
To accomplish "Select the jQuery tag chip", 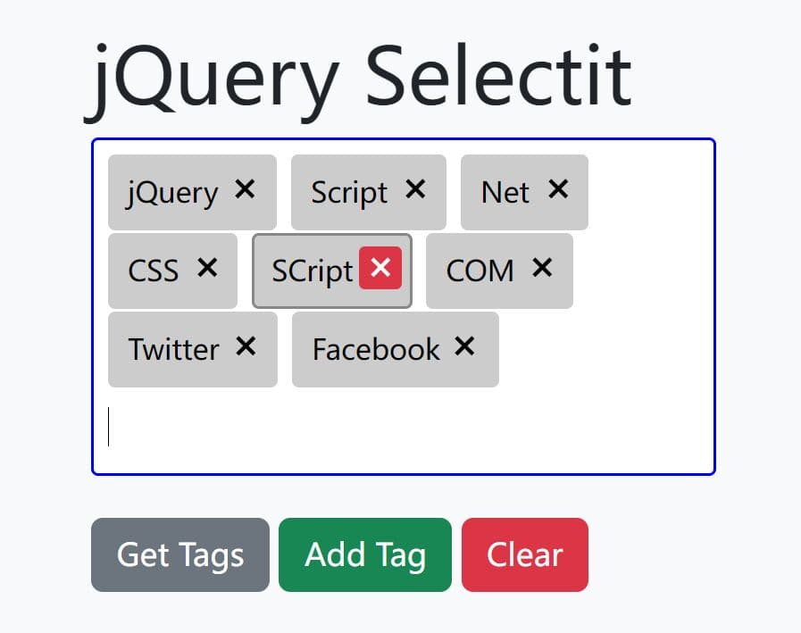I will click(174, 189).
